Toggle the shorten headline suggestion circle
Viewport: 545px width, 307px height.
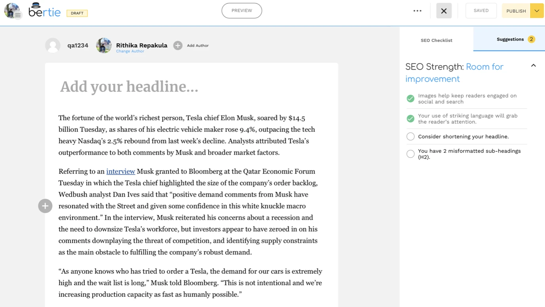pos(410,136)
